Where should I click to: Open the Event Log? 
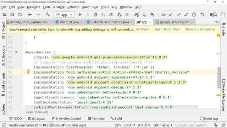coord(209,118)
